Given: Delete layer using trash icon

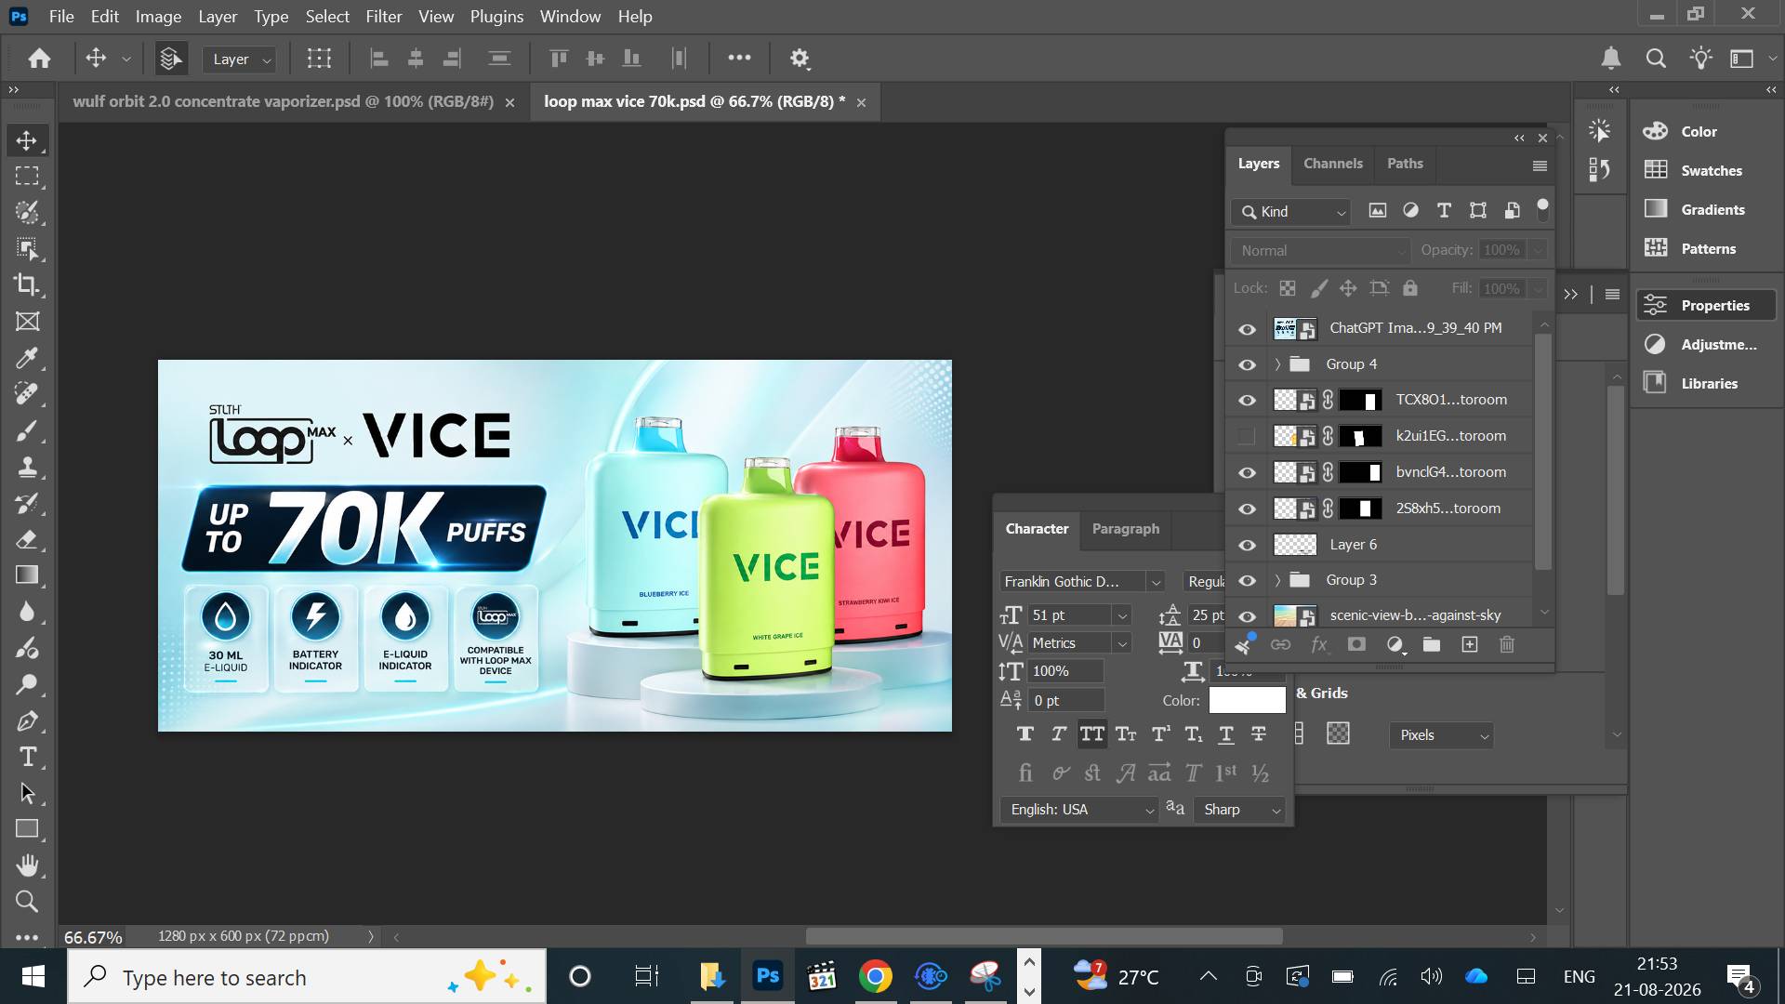Looking at the screenshot, I should point(1507,644).
